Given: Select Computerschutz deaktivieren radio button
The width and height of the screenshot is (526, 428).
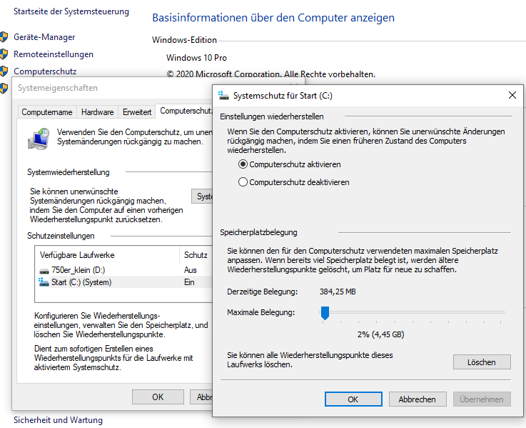Looking at the screenshot, I should click(x=243, y=182).
